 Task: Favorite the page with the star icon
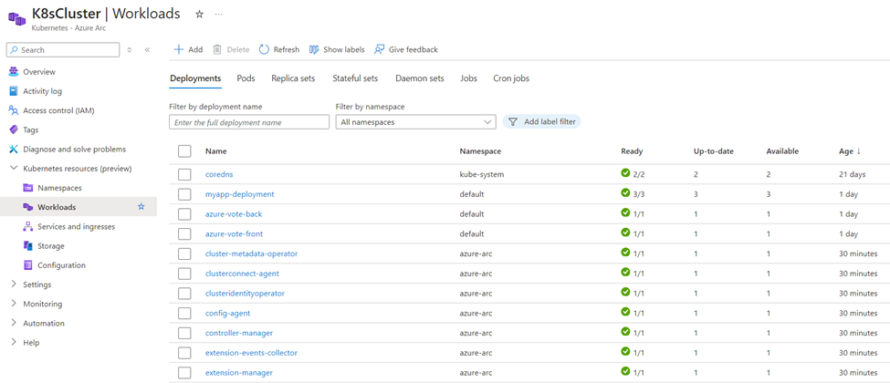coord(199,15)
